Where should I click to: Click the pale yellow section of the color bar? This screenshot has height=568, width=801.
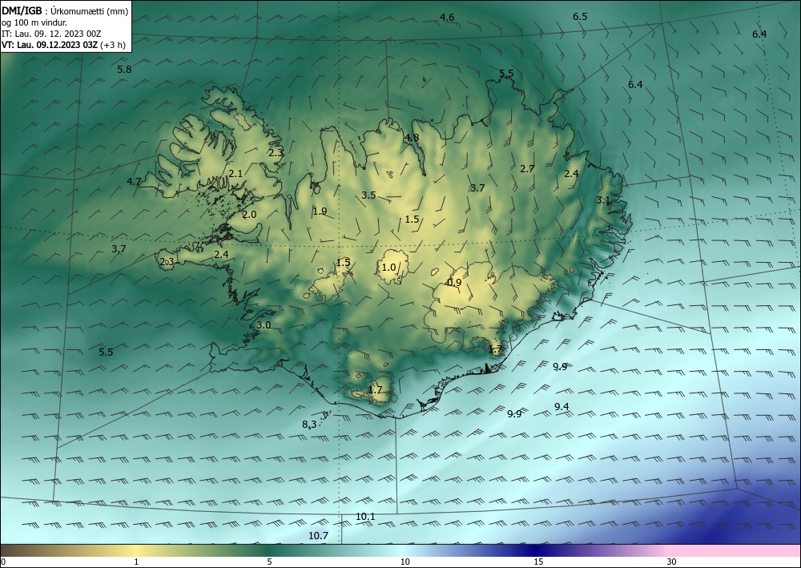tap(136, 550)
